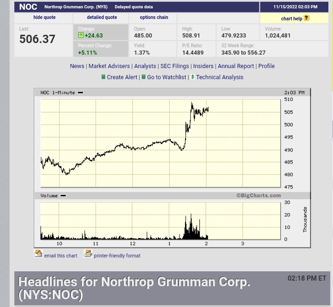
Task: Click the Headlines for Northrop Grumman heading
Action: coord(134,288)
